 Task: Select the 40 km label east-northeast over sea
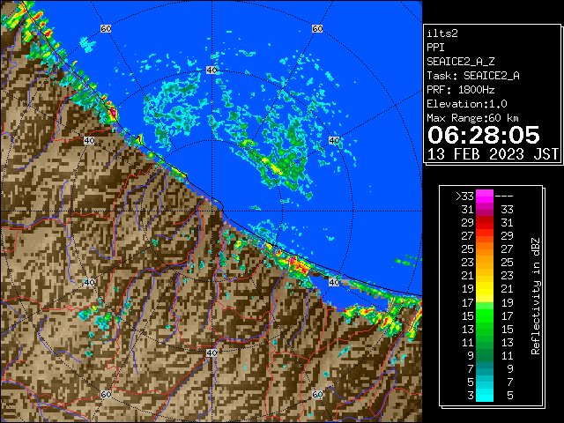tap(334, 141)
